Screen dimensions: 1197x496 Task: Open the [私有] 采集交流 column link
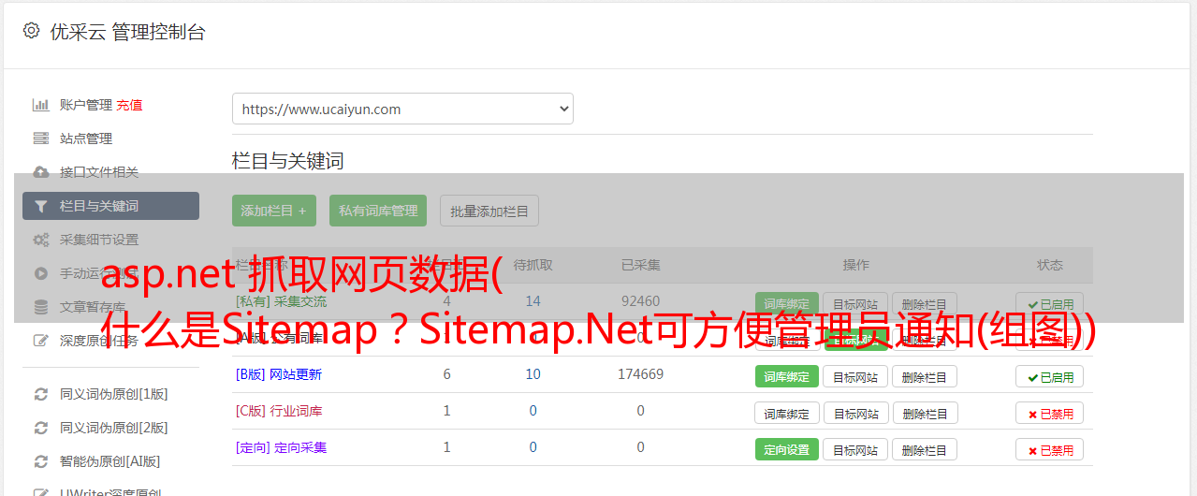click(x=282, y=301)
